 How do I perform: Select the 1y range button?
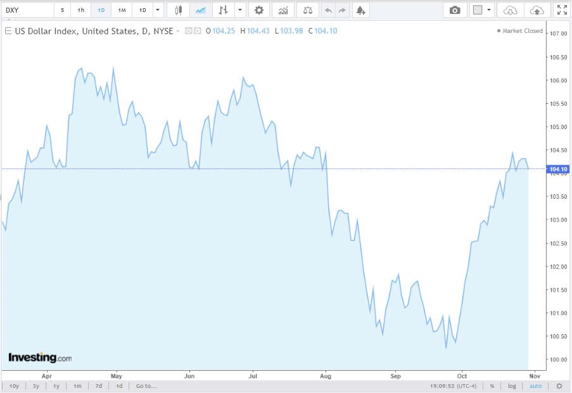[56, 385]
